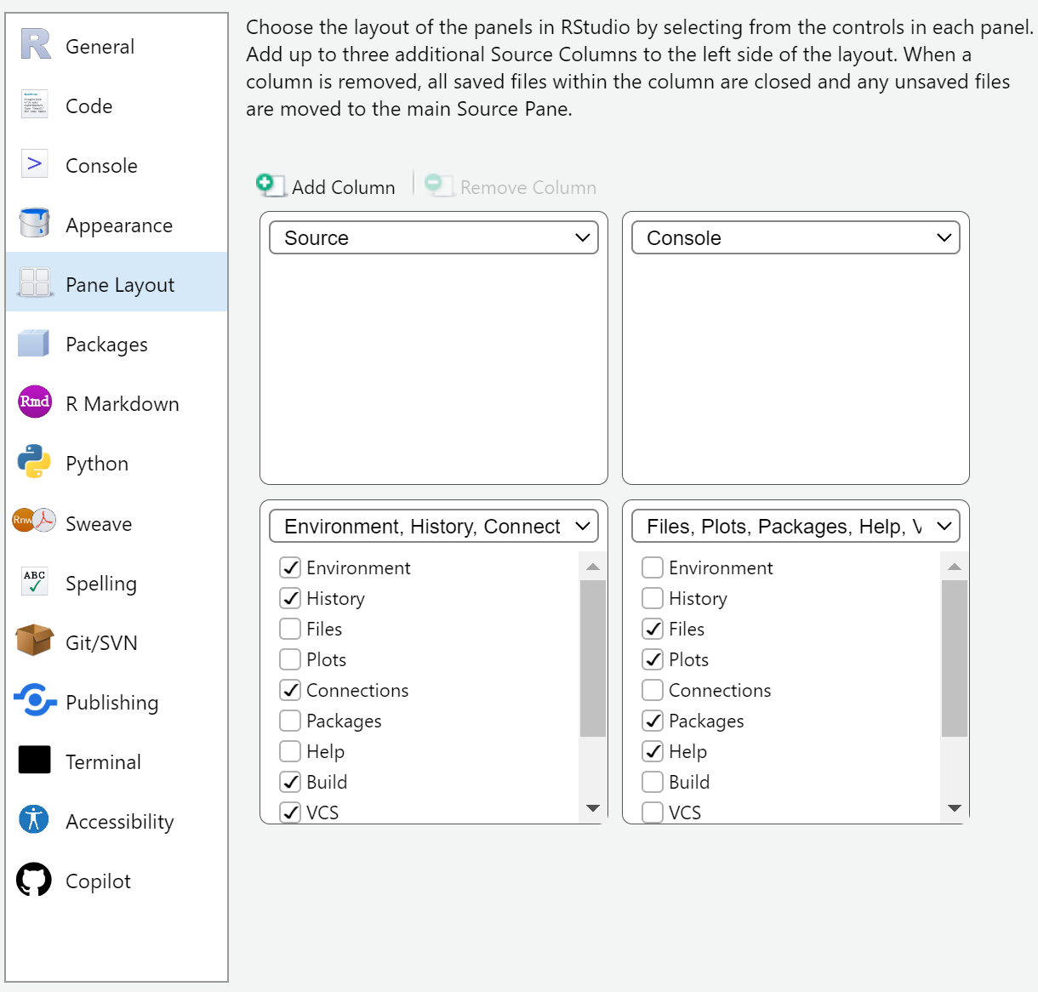The image size is (1038, 992).
Task: Switch to the Spelling preferences section
Action: click(100, 584)
